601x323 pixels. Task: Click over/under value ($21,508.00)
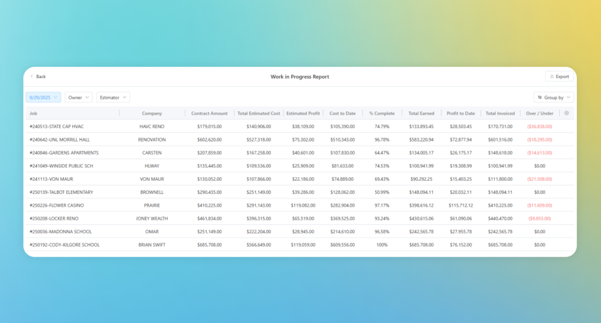click(540, 179)
